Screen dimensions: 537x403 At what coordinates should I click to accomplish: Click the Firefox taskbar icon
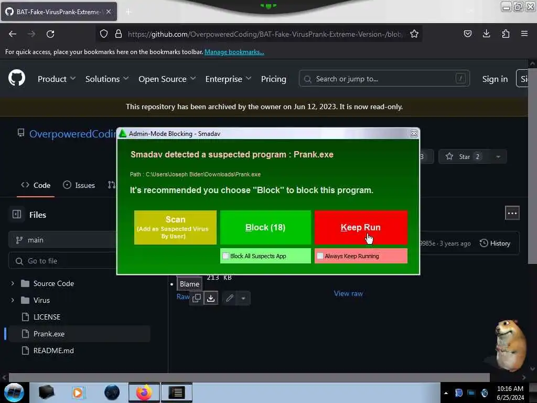[144, 393]
